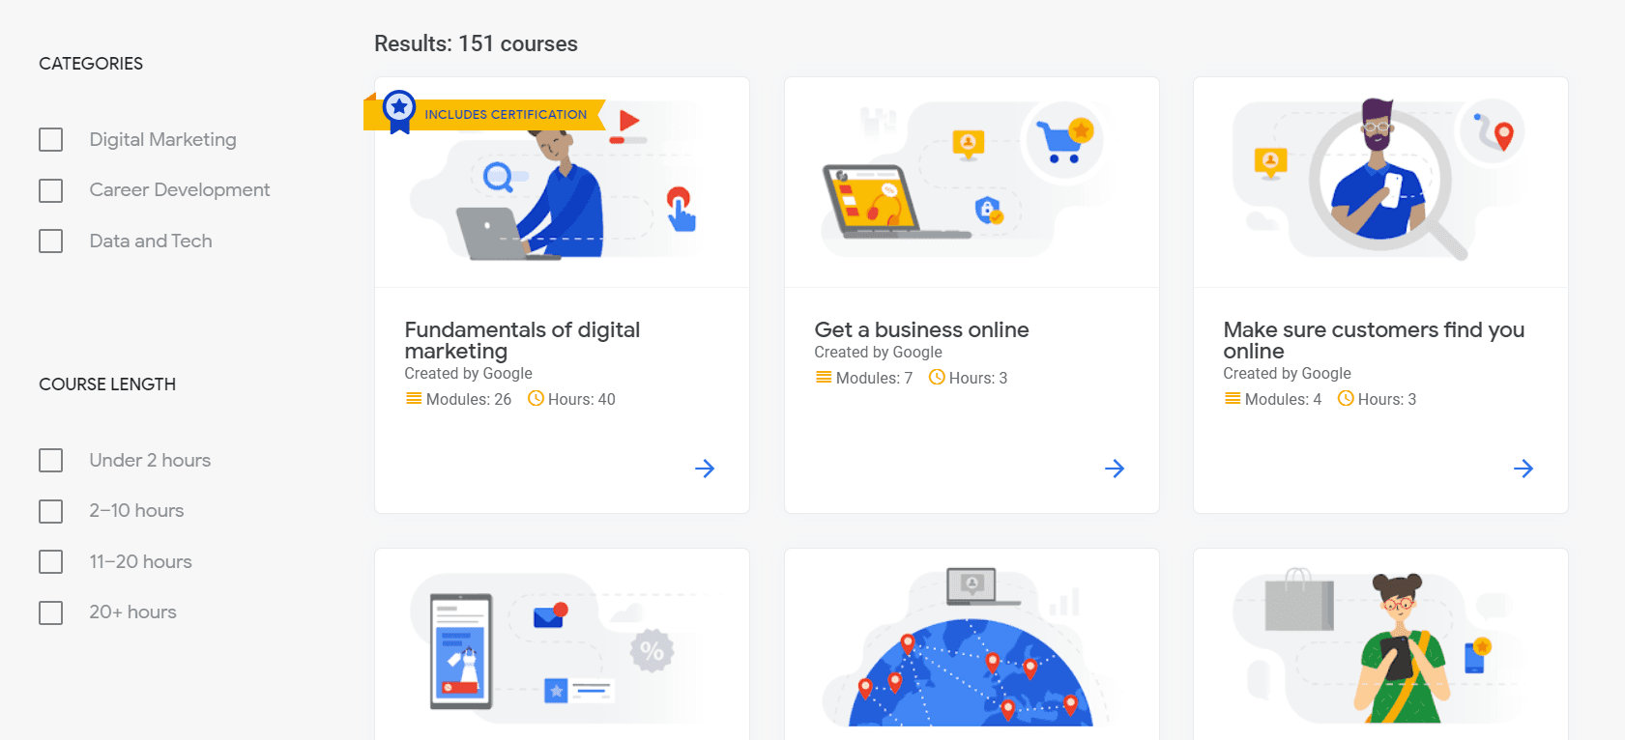The width and height of the screenshot is (1625, 740).
Task: Enable the 20+ hours filter
Action: coord(51,612)
